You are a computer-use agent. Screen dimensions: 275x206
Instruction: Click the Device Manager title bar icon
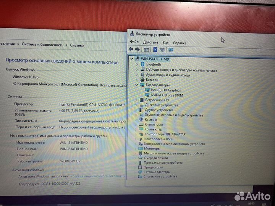(132, 34)
